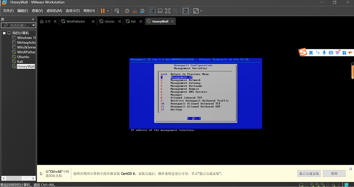Dismiss the install hint bar

pyautogui.click(x=351, y=169)
